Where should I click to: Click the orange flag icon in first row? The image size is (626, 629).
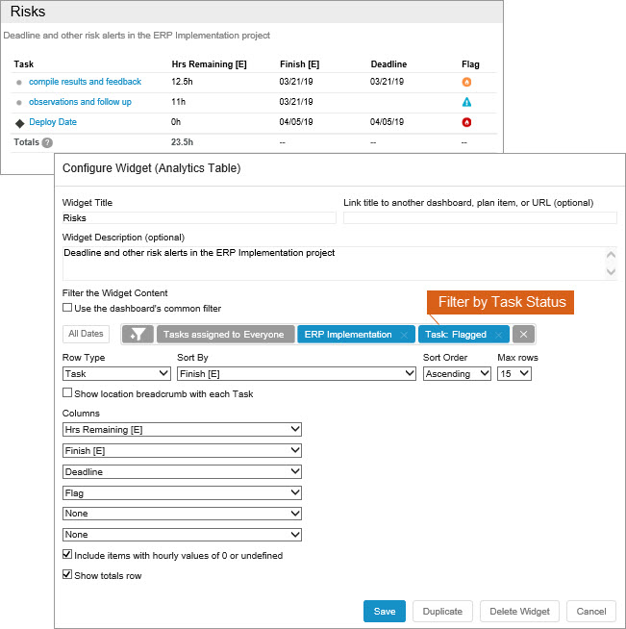pos(466,82)
